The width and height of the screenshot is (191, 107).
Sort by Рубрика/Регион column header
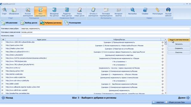point(119,40)
